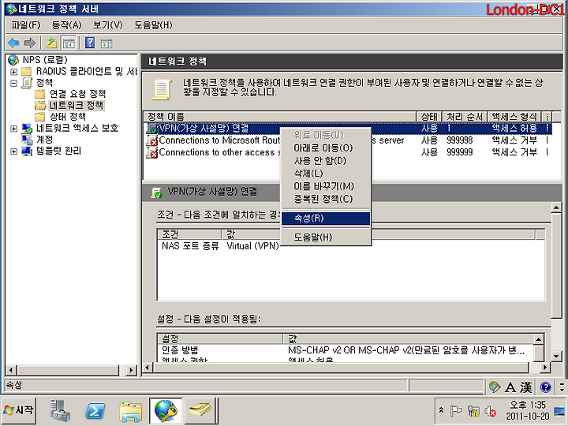Open Server Manager from the taskbar
This screenshot has height=426, width=568.
pos(60,411)
